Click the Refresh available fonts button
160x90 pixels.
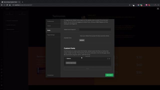click(82, 40)
